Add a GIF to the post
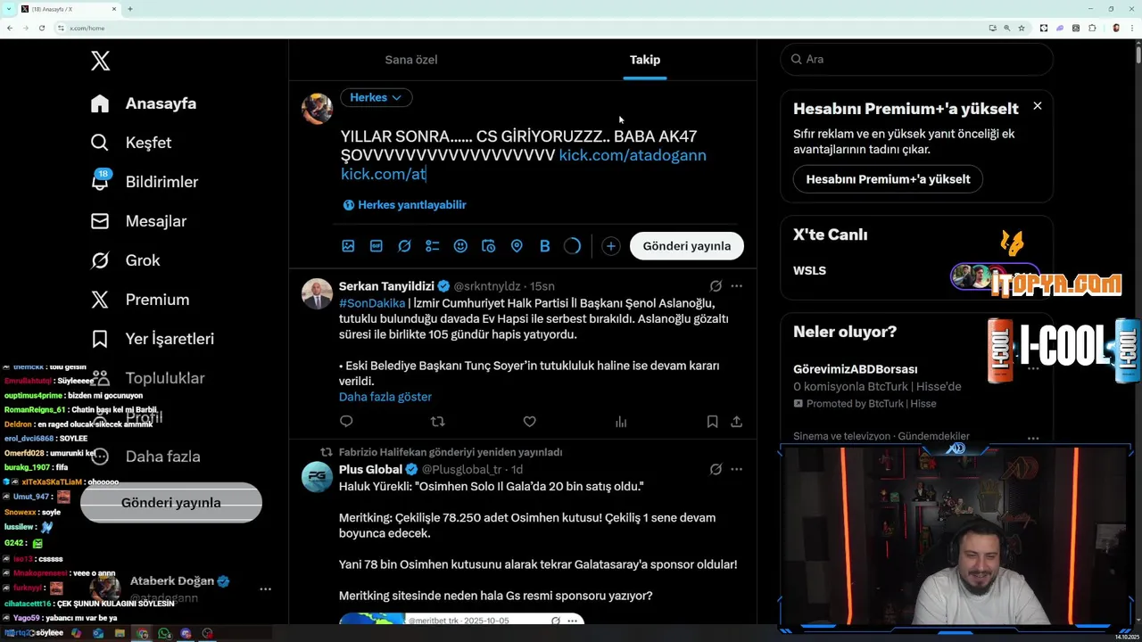The height and width of the screenshot is (642, 1142). [x=376, y=246]
